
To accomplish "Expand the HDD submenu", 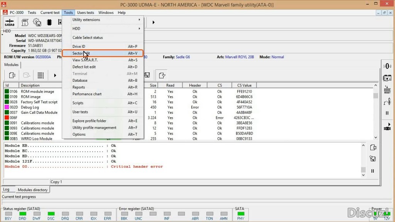I will [103, 29].
